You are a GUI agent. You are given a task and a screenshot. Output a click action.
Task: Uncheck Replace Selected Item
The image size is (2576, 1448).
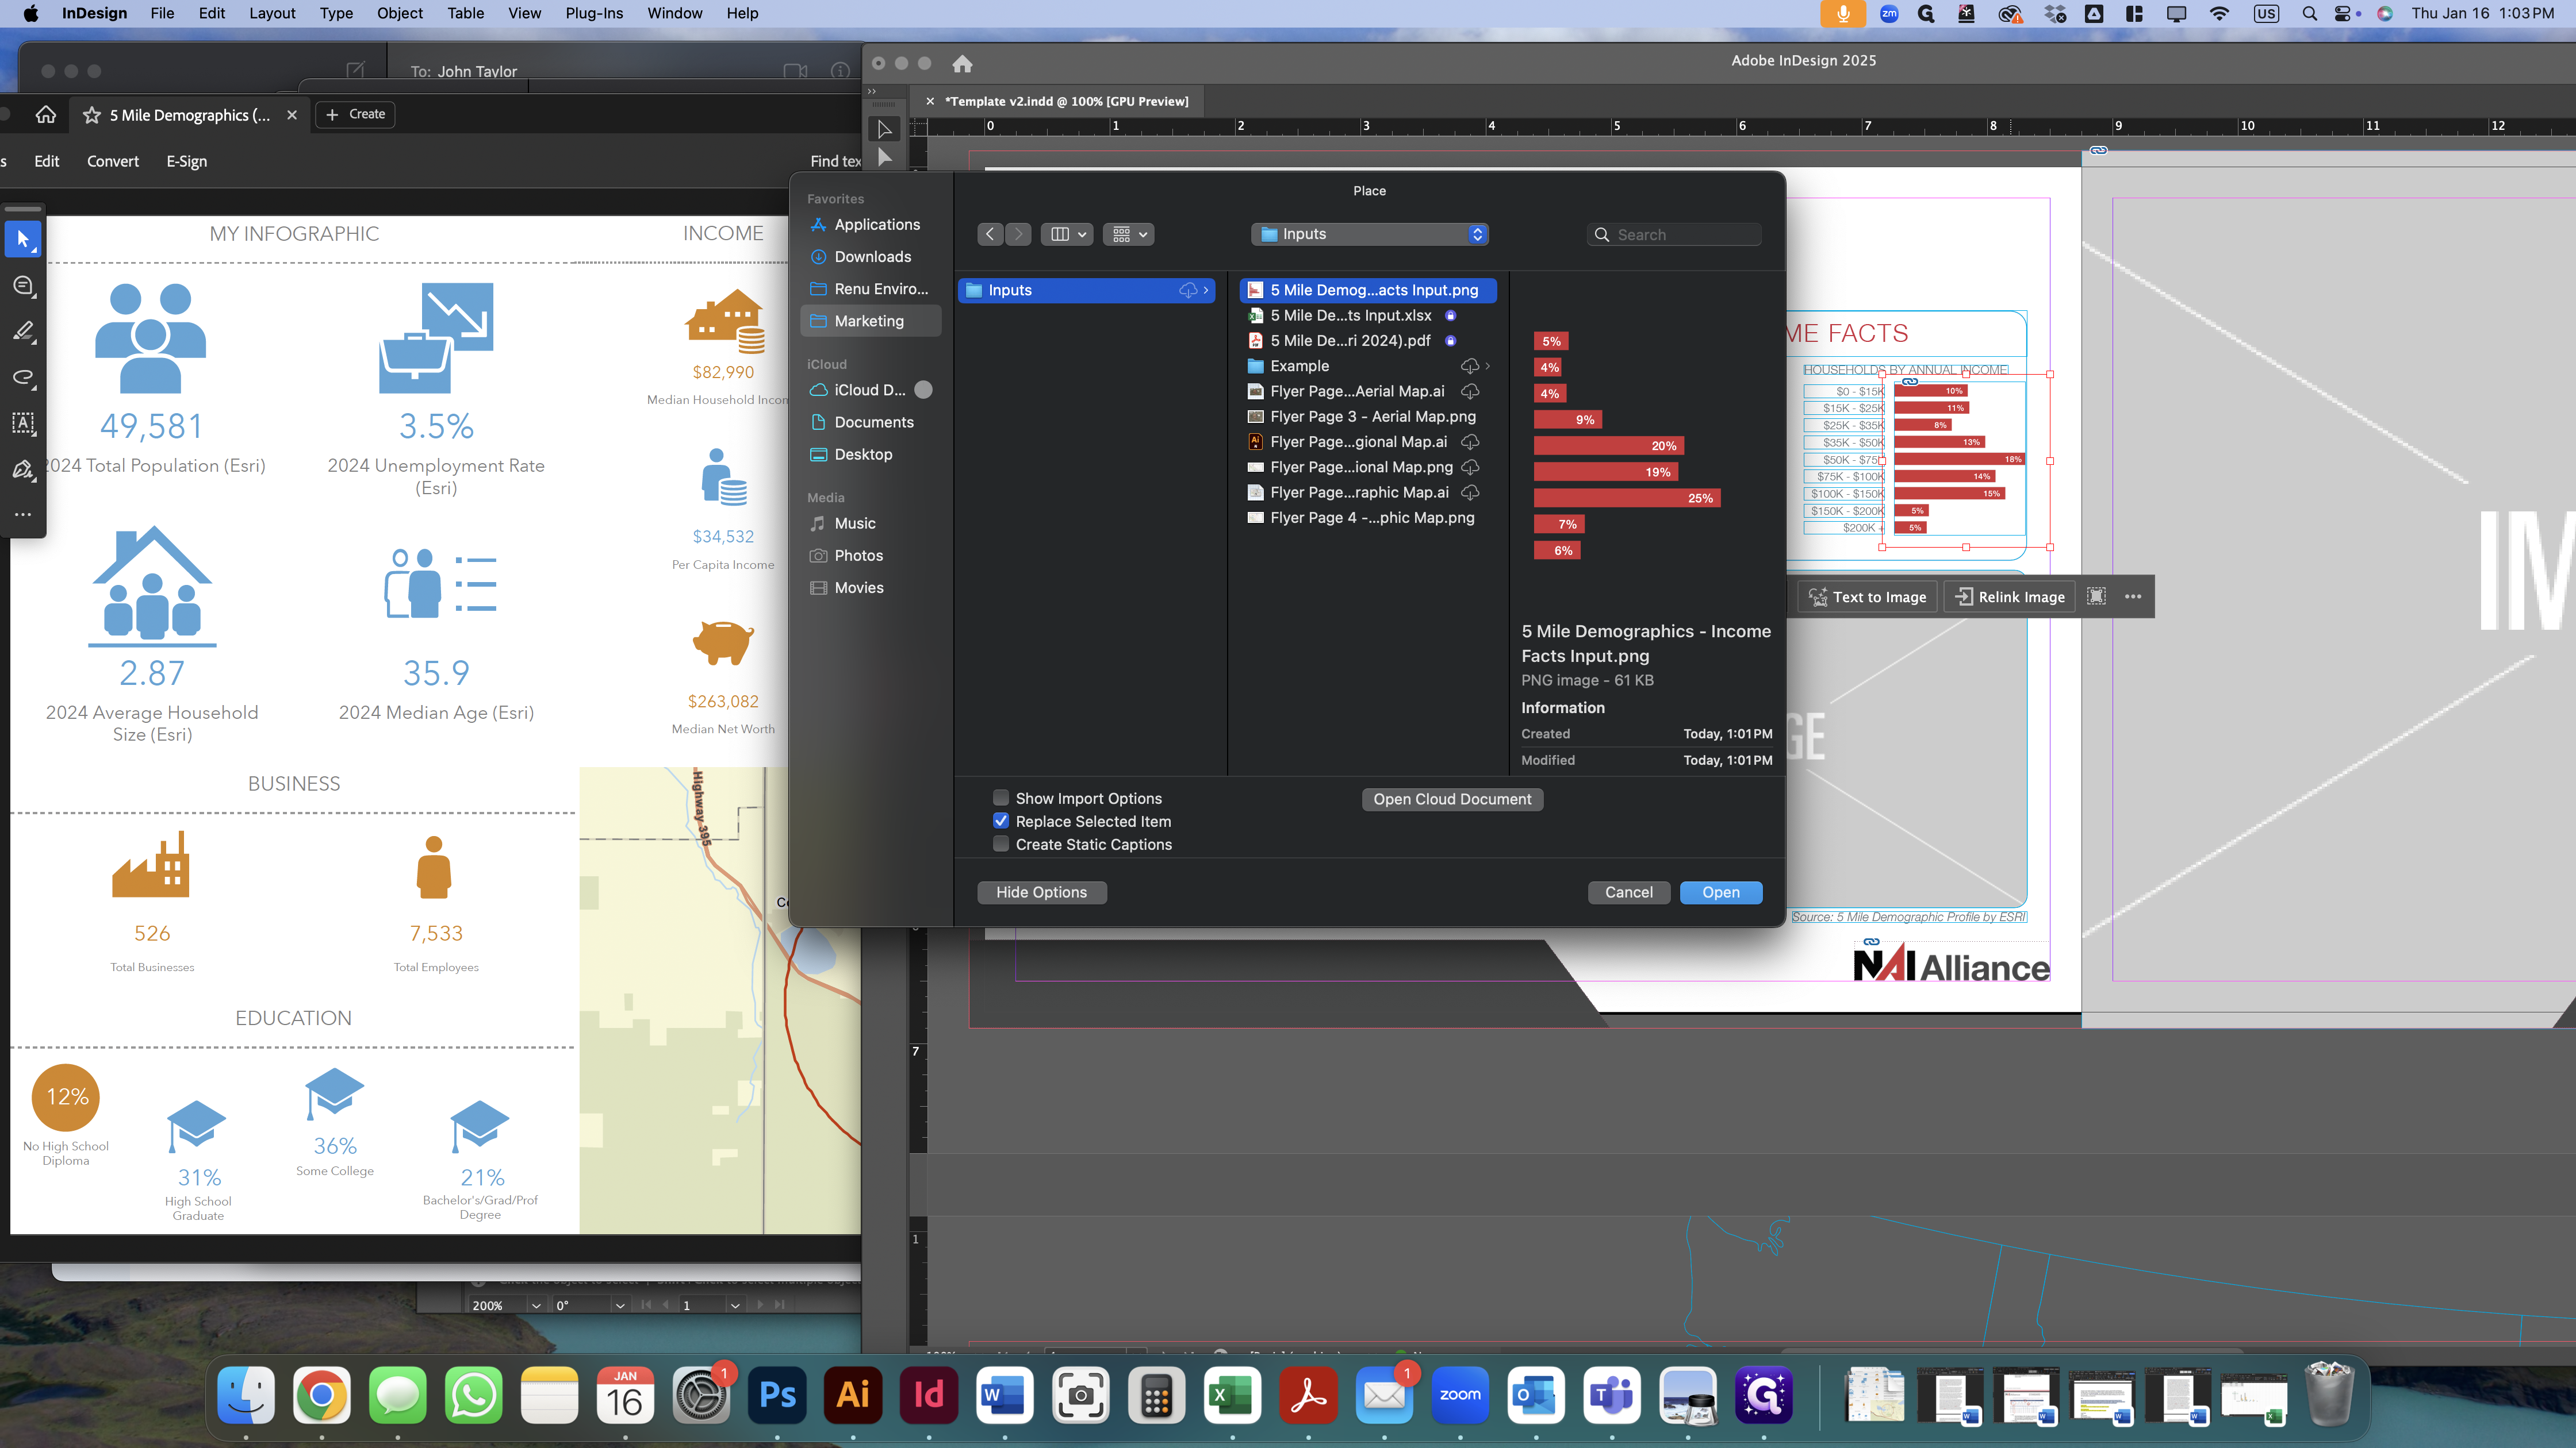coord(1000,821)
